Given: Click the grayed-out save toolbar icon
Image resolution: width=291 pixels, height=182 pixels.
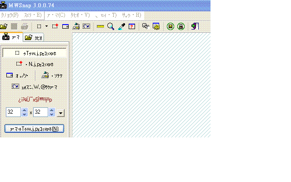Looking at the screenshot, I should click(x=14, y=26).
